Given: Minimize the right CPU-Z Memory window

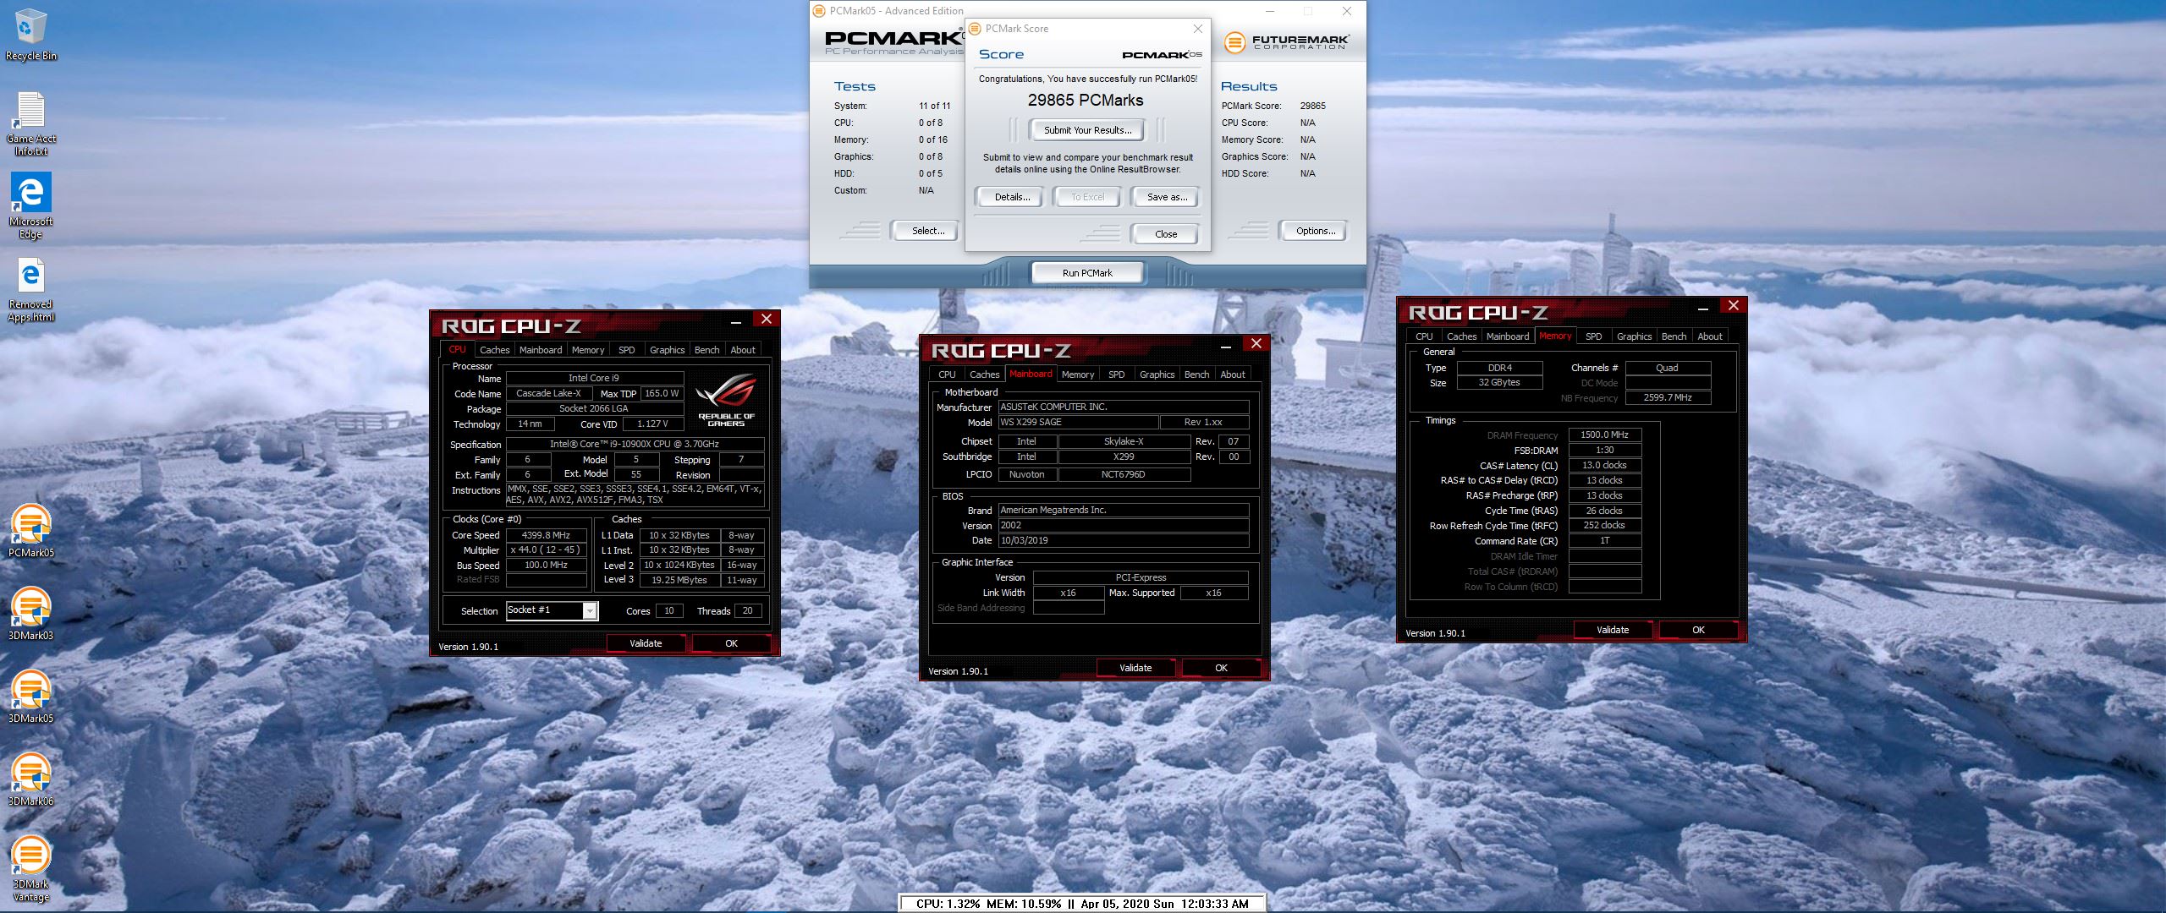Looking at the screenshot, I should point(1703,307).
